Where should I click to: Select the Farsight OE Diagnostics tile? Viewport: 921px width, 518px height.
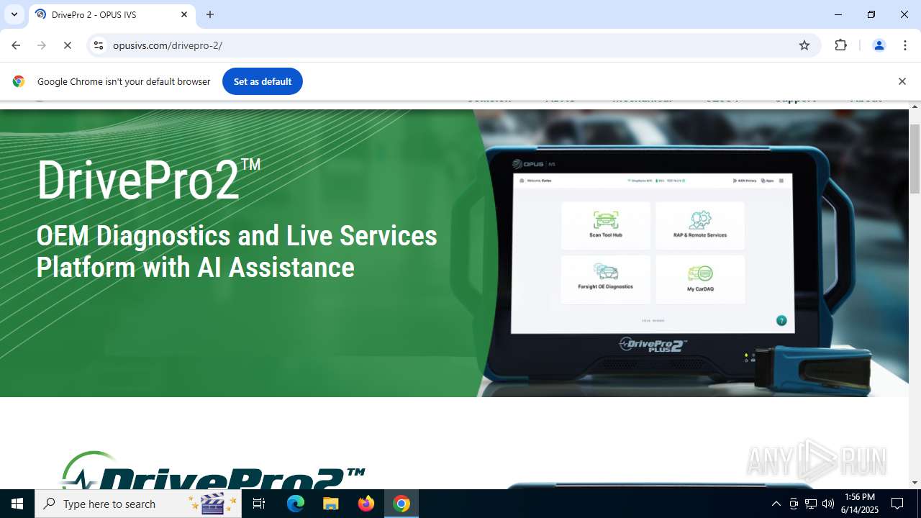(x=605, y=279)
